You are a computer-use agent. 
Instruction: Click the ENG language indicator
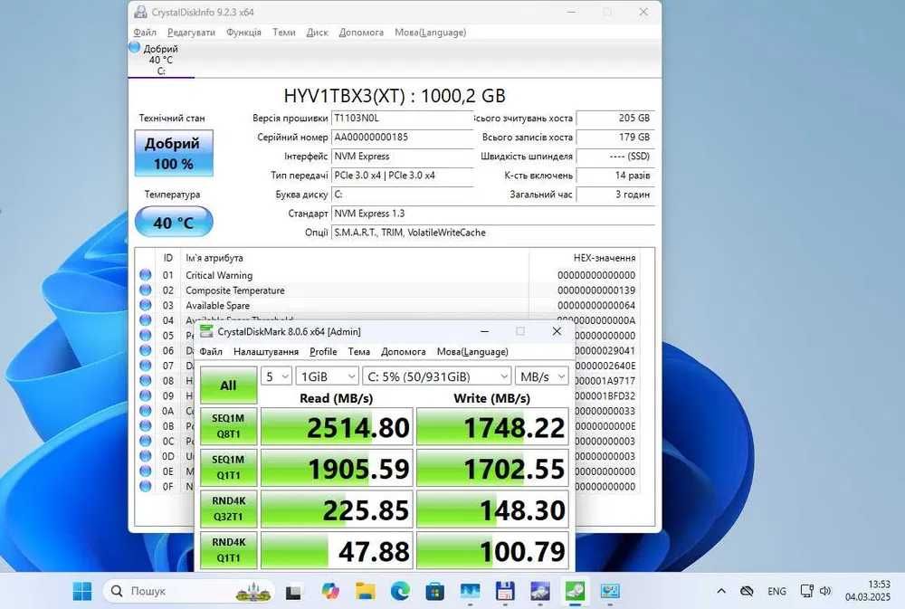(x=776, y=591)
